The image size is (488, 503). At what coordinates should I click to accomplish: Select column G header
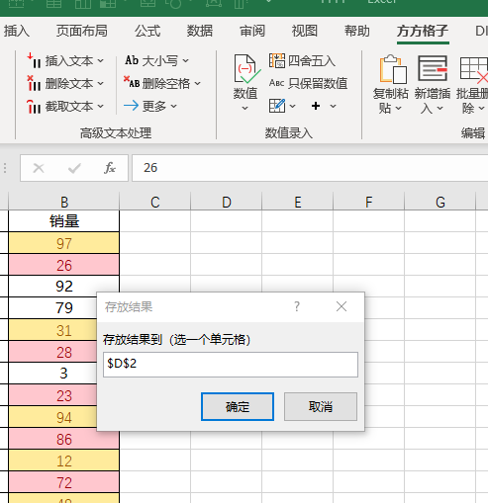[440, 202]
